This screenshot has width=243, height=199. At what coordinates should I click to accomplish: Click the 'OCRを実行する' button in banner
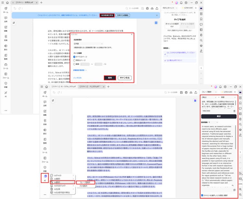(x=107, y=15)
